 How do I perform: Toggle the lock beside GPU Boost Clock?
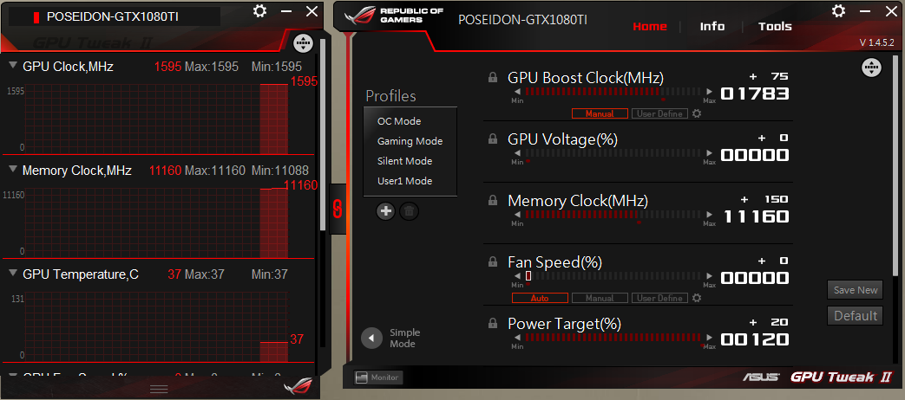(x=493, y=77)
